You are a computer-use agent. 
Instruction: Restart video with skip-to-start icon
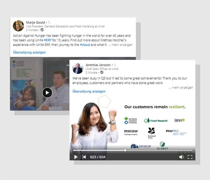84,157
